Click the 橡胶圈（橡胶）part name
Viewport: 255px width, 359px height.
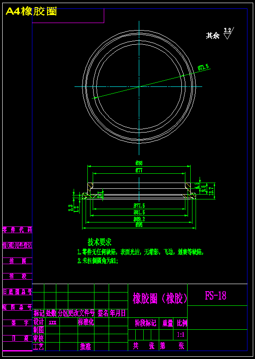160,298
